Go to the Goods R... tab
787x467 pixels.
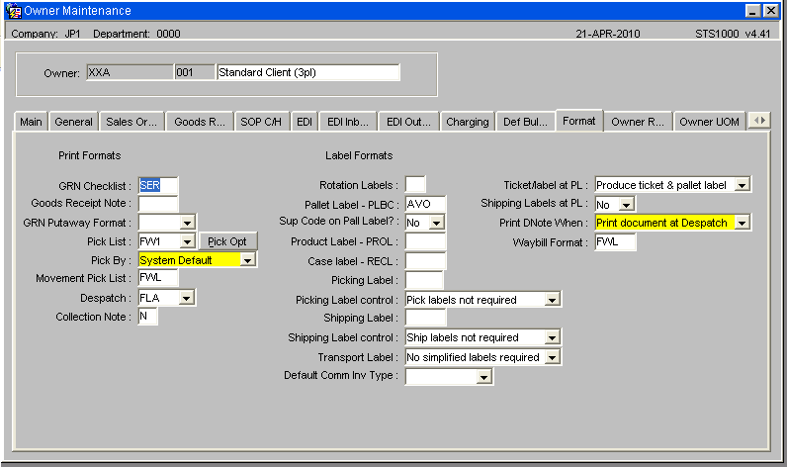(x=200, y=122)
